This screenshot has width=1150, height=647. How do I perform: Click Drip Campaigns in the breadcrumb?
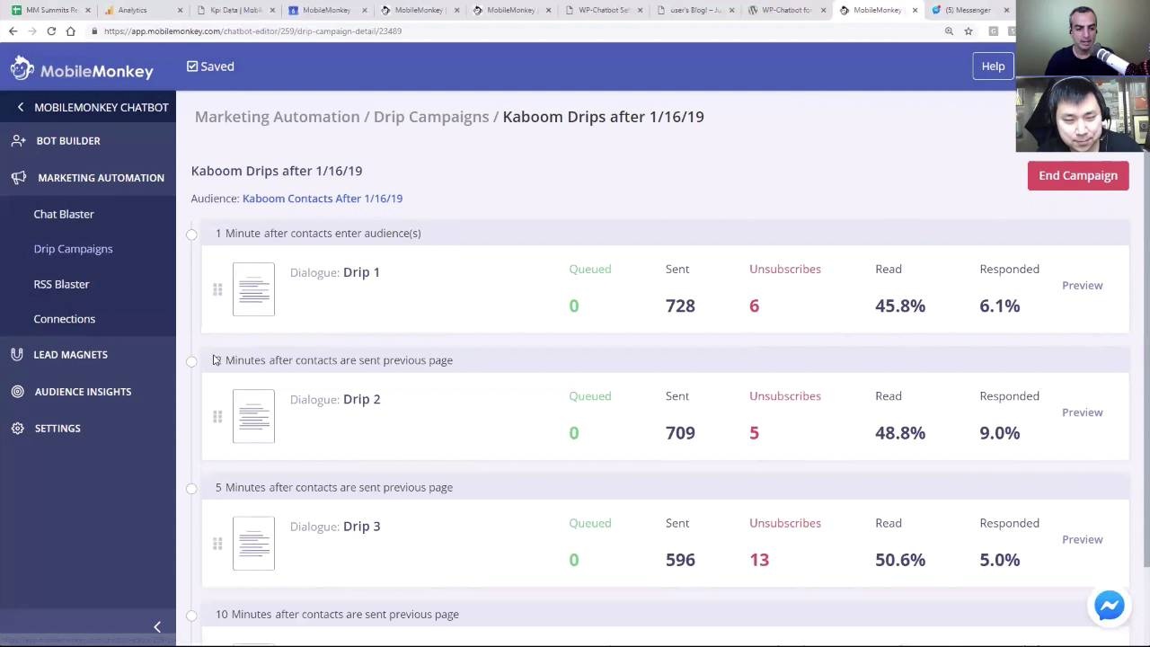click(431, 117)
